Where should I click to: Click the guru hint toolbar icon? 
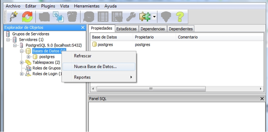166,17
